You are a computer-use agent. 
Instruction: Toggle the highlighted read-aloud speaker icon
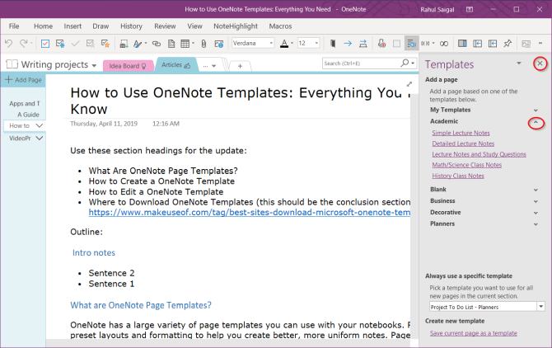411,44
